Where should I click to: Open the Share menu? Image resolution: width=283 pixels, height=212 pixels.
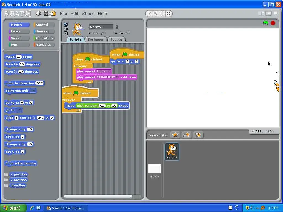[x=88, y=14]
